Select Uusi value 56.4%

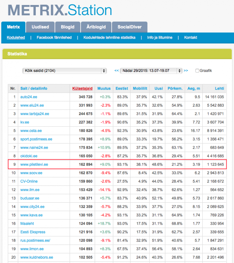point(157,249)
